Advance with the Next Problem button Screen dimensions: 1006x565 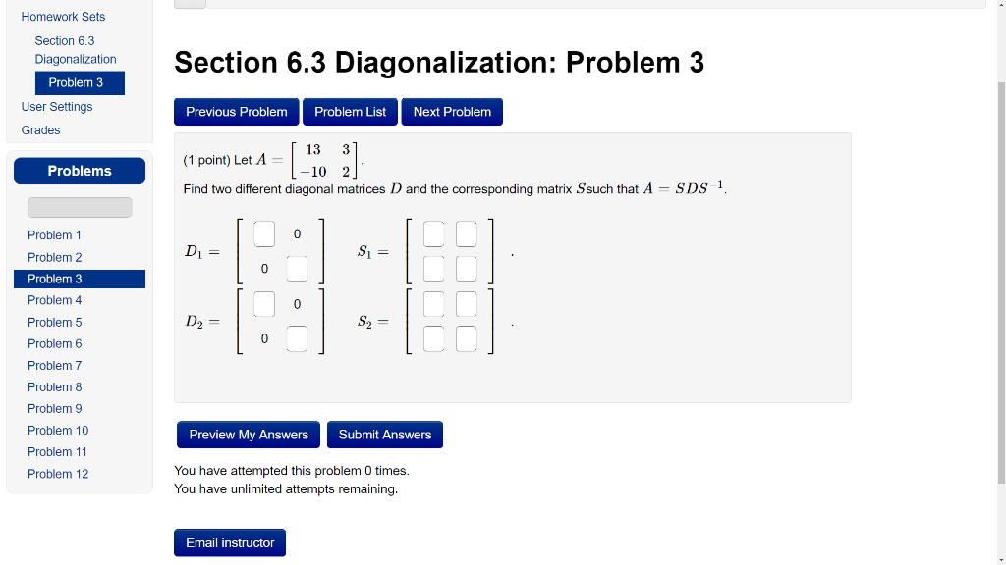(x=452, y=111)
